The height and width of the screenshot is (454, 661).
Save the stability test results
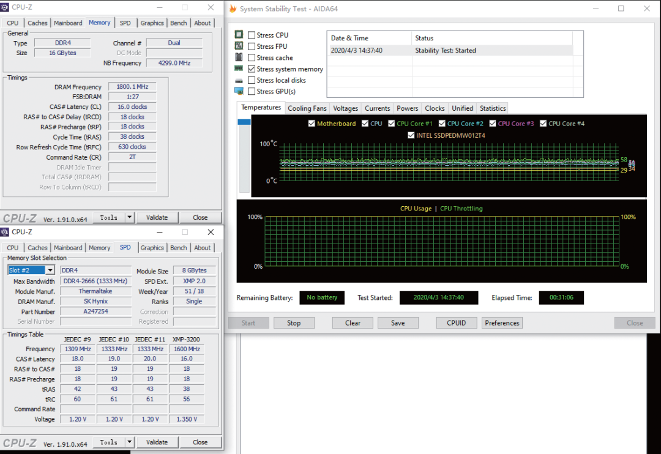[x=398, y=323]
